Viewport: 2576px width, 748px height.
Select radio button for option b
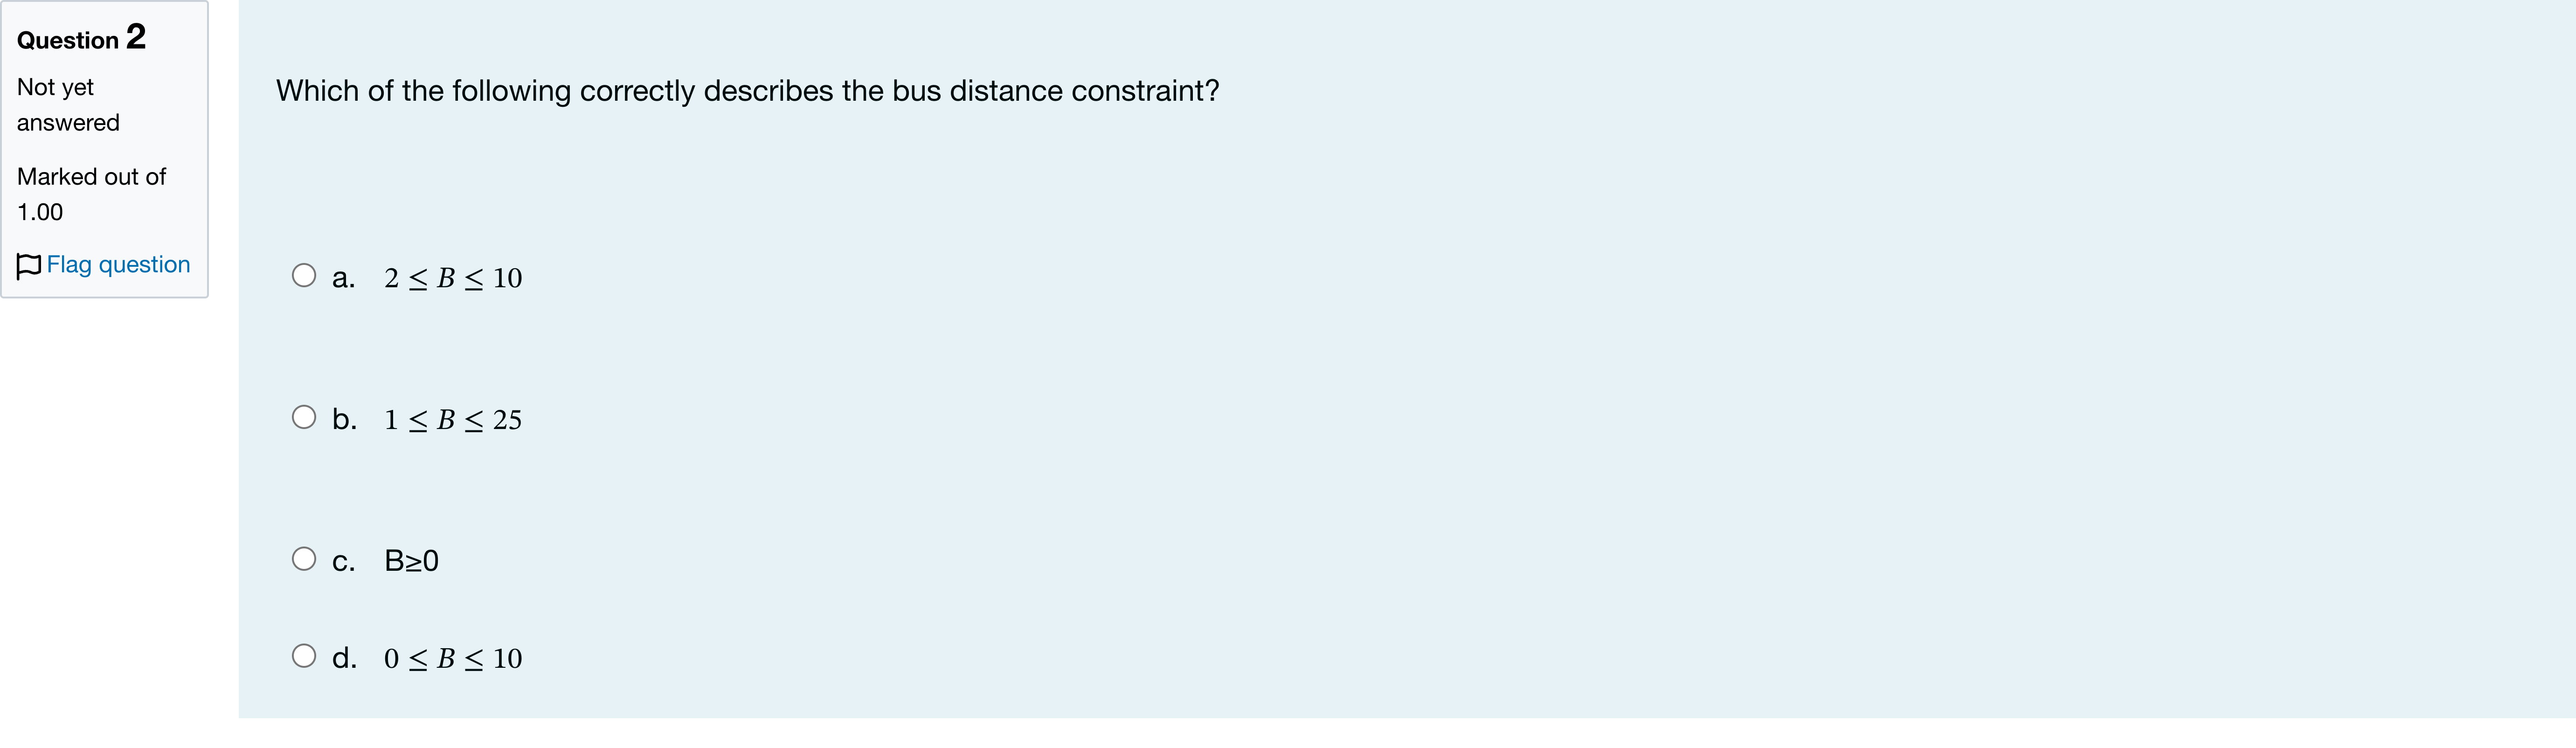click(x=304, y=417)
